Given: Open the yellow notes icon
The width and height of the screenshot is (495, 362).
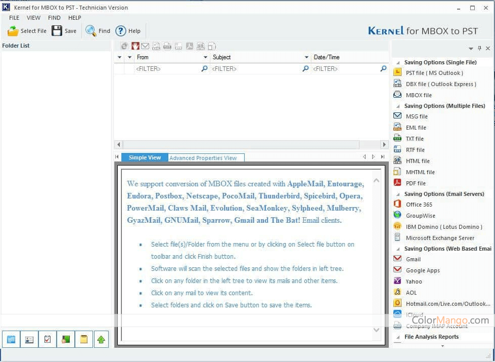Looking at the screenshot, I should click(84, 339).
